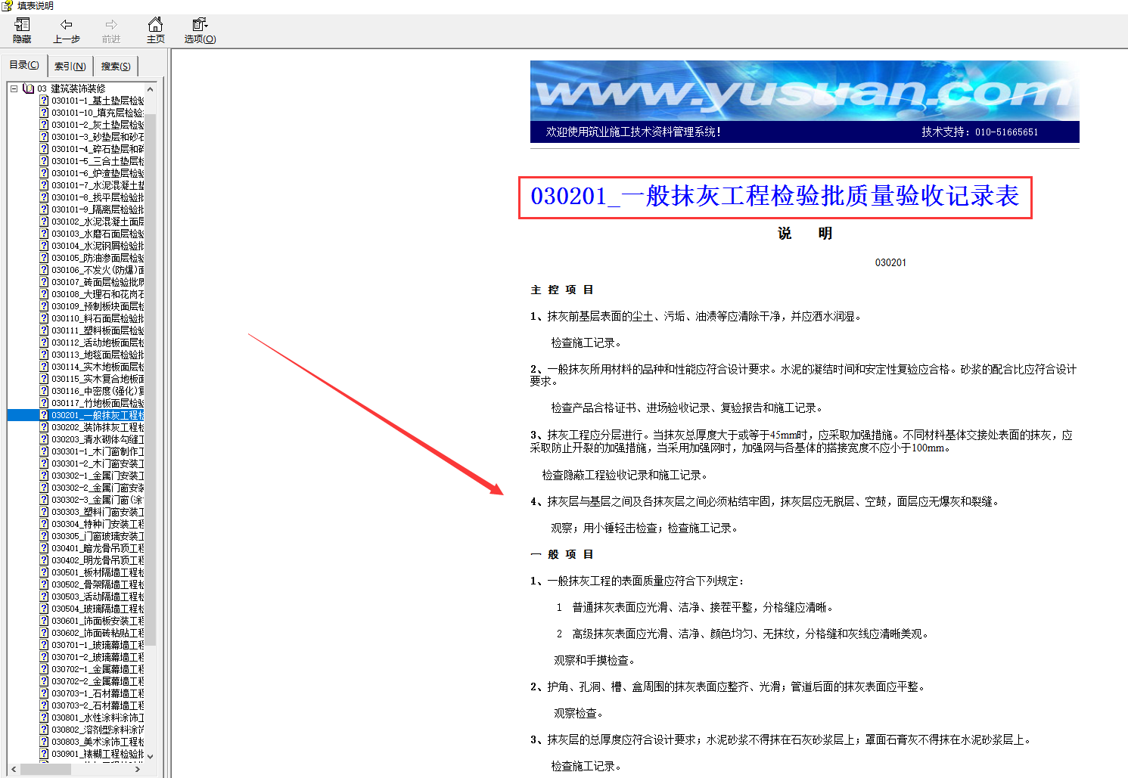Select 030103_水磨石面层 in the tree
Screen dimensions: 1128x778
point(98,234)
